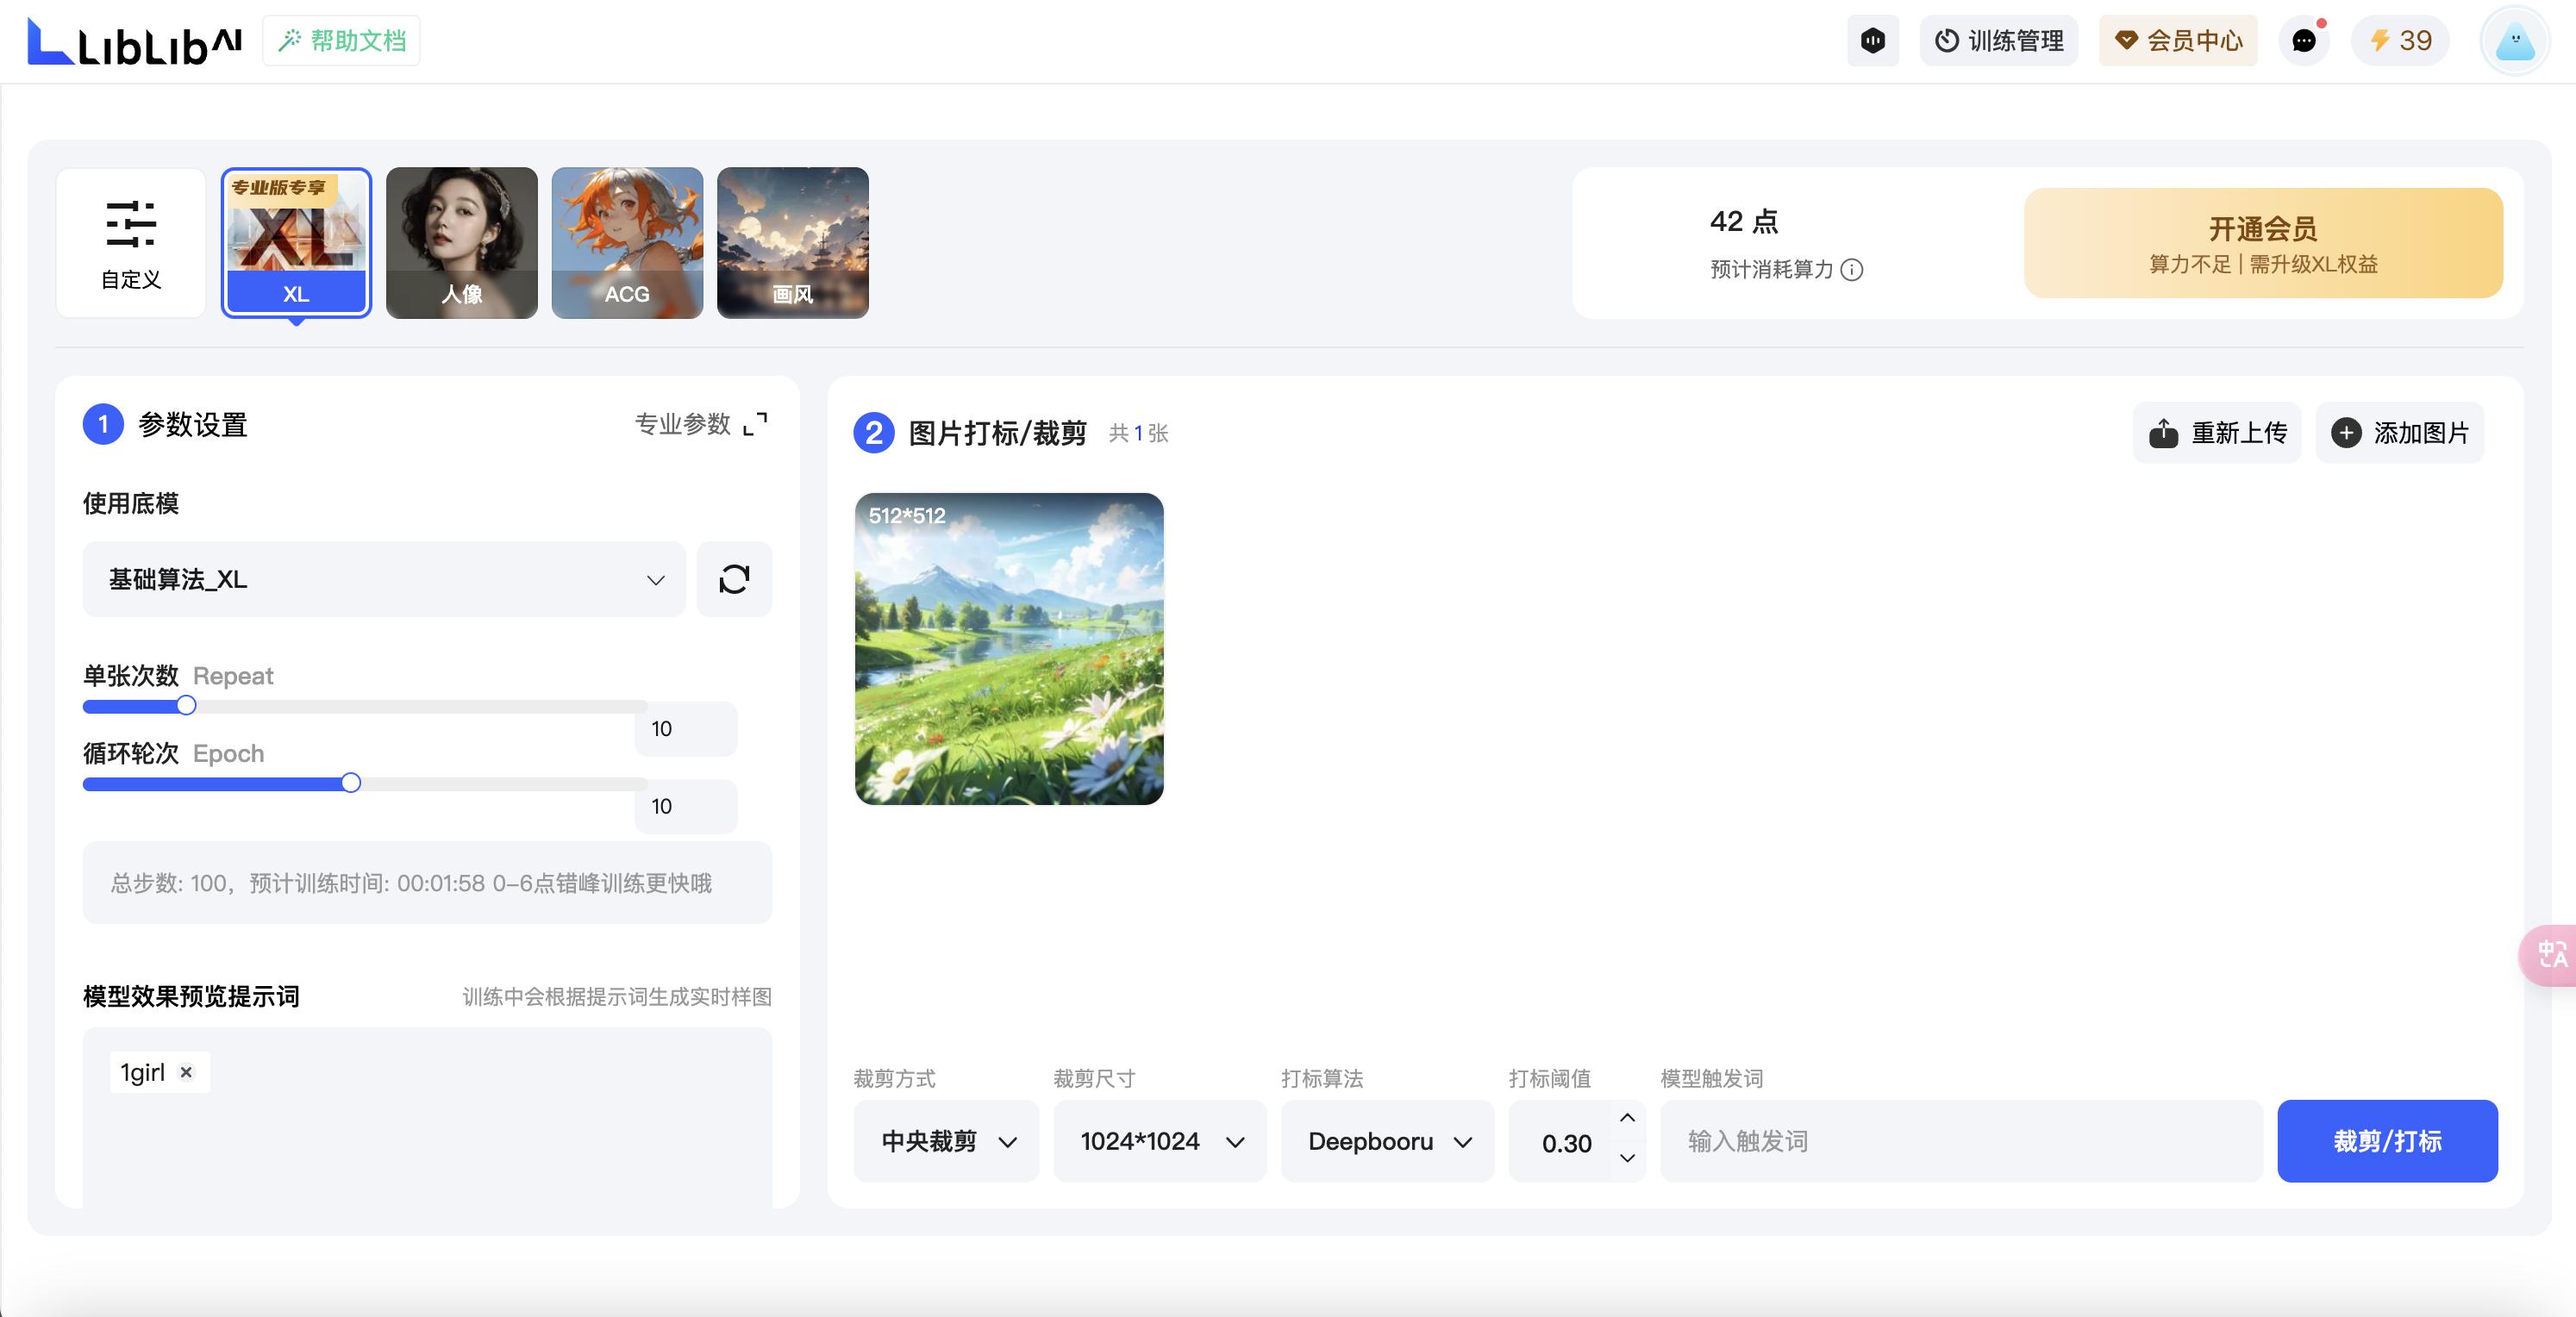Increase the 打标阈值 value with up arrow

coord(1627,1118)
